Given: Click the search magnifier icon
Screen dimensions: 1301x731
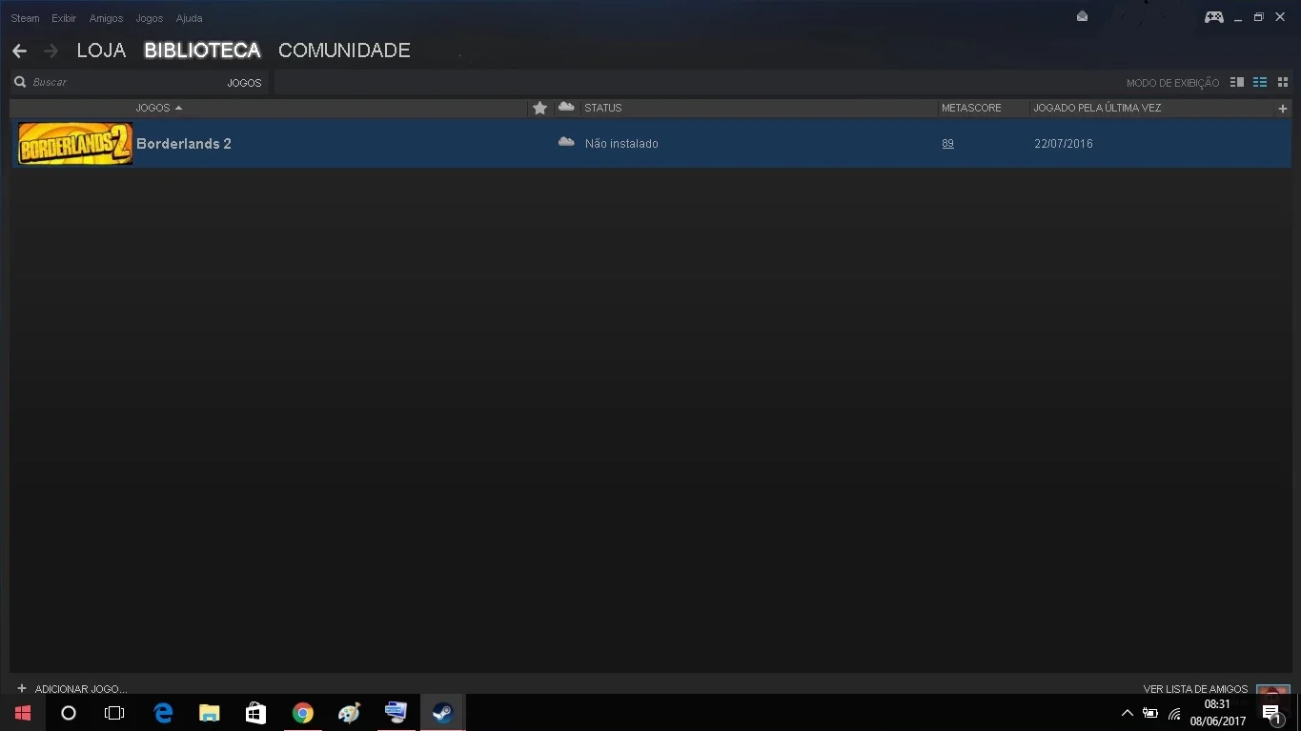Looking at the screenshot, I should (20, 83).
